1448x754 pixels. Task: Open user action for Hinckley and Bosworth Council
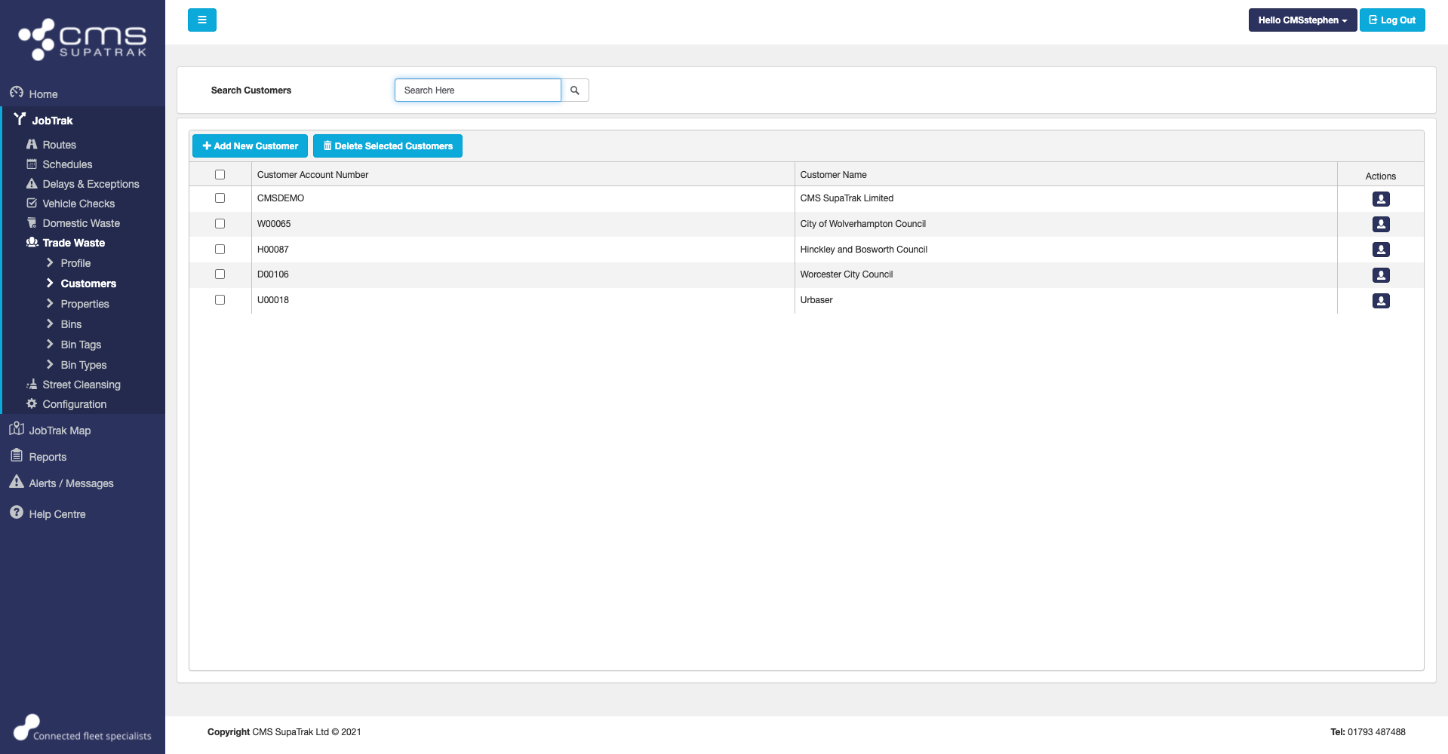click(x=1381, y=250)
